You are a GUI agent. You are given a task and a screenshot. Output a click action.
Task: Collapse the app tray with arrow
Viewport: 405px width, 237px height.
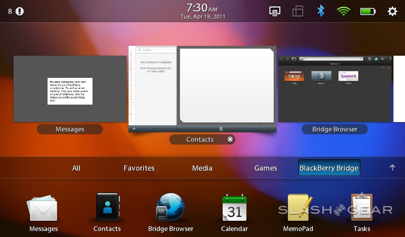coord(392,168)
